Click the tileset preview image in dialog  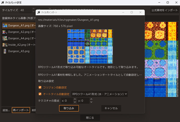[x=90, y=46]
